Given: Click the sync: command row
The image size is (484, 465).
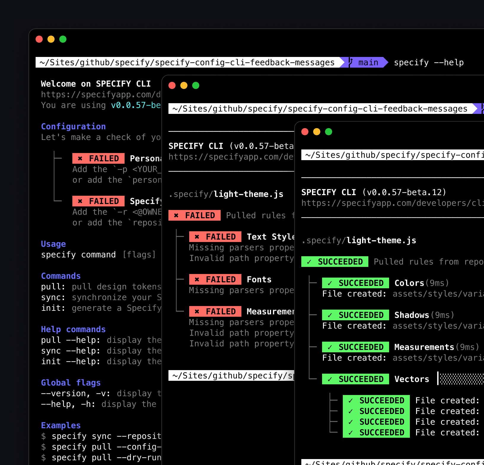Looking at the screenshot, I should [101, 297].
